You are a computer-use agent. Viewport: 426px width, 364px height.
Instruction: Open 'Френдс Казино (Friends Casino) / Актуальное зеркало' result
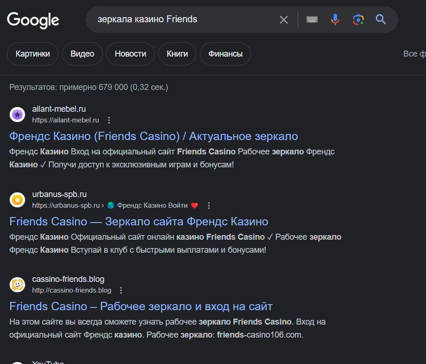pos(154,136)
